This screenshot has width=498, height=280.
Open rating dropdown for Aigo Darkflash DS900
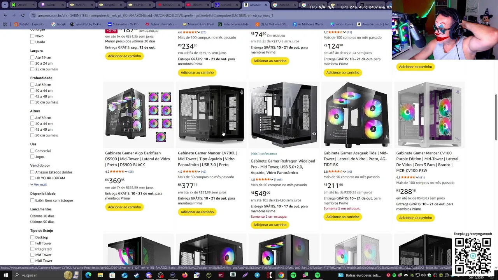coord(126,171)
